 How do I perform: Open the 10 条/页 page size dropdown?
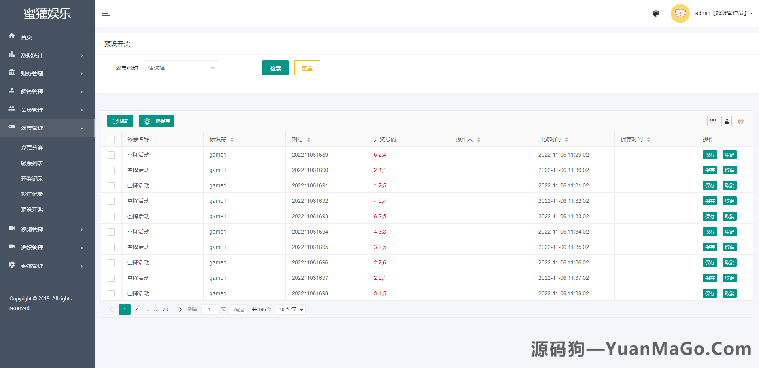(291, 309)
